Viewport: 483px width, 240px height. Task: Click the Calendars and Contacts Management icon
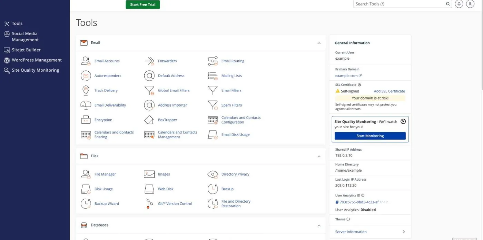click(x=149, y=135)
